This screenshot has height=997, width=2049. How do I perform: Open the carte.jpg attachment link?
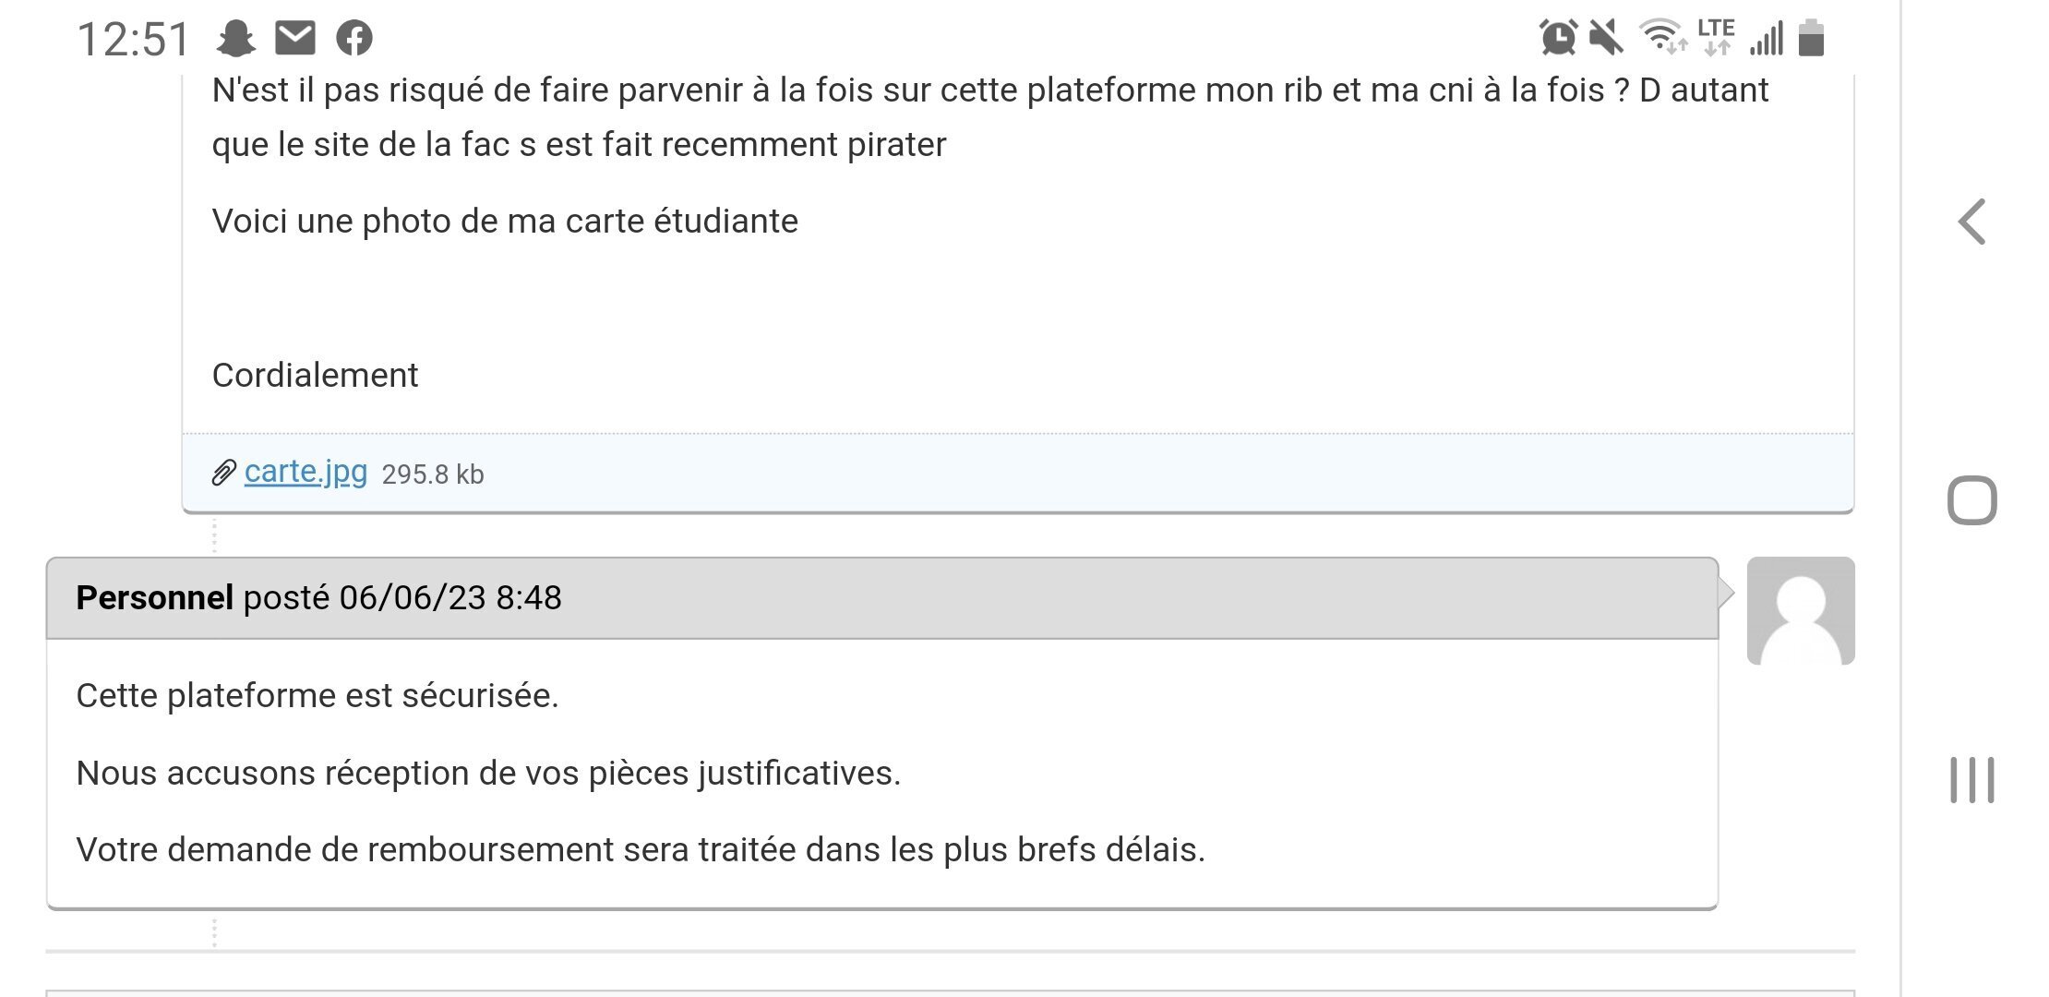305,471
